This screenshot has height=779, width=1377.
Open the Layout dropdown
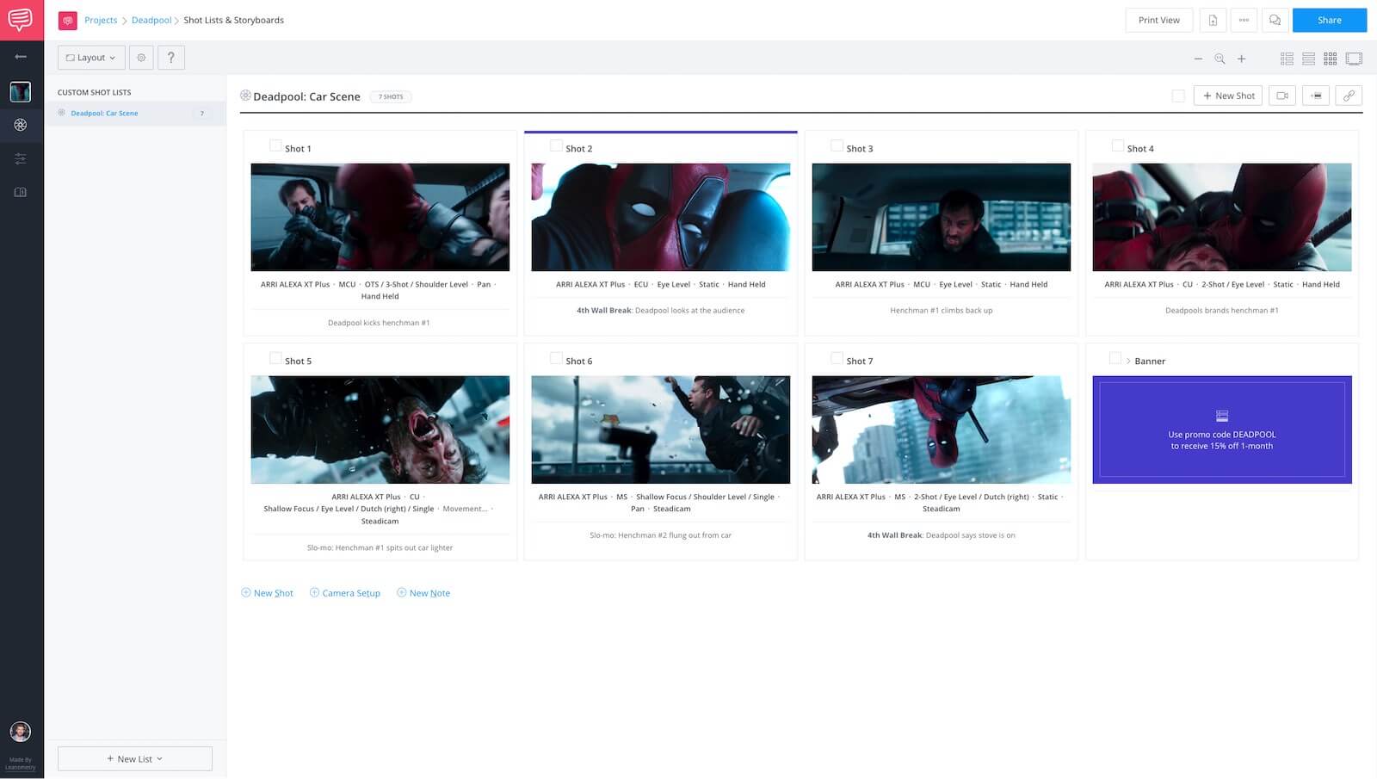point(91,58)
